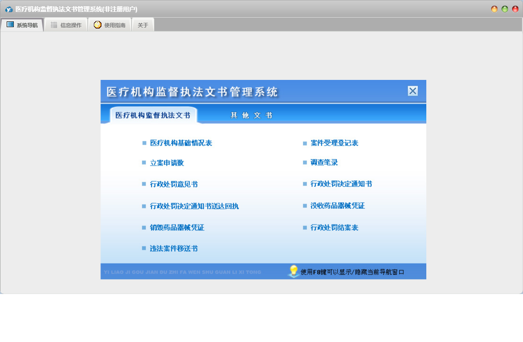Screen dimensions: 523x342
Task: Open 行政处罚决定通知书 (right column)
Action: [341, 184]
